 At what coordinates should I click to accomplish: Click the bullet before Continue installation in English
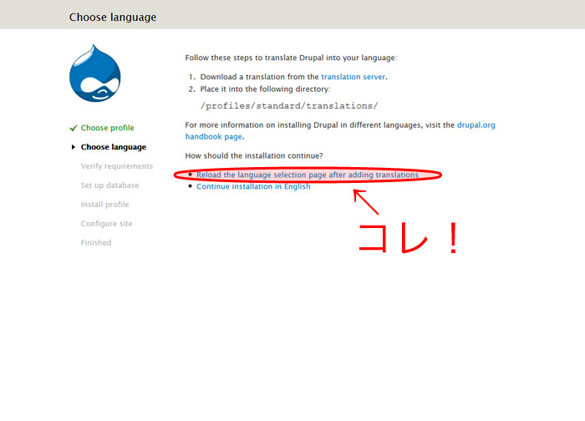pyautogui.click(x=191, y=186)
